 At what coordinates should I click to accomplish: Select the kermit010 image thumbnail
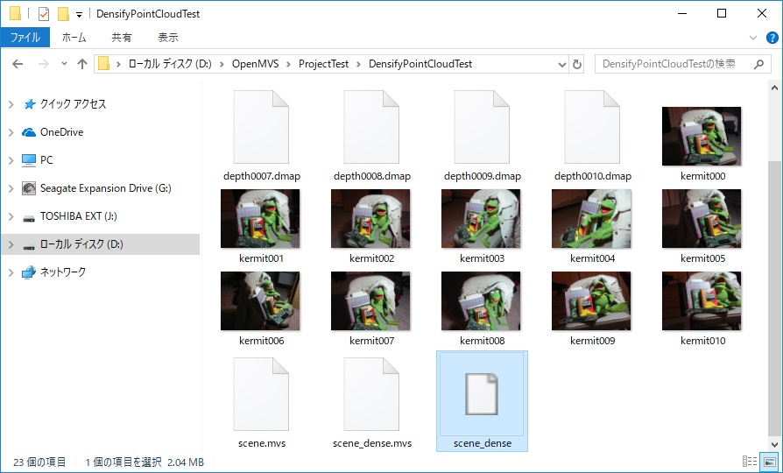(702, 300)
